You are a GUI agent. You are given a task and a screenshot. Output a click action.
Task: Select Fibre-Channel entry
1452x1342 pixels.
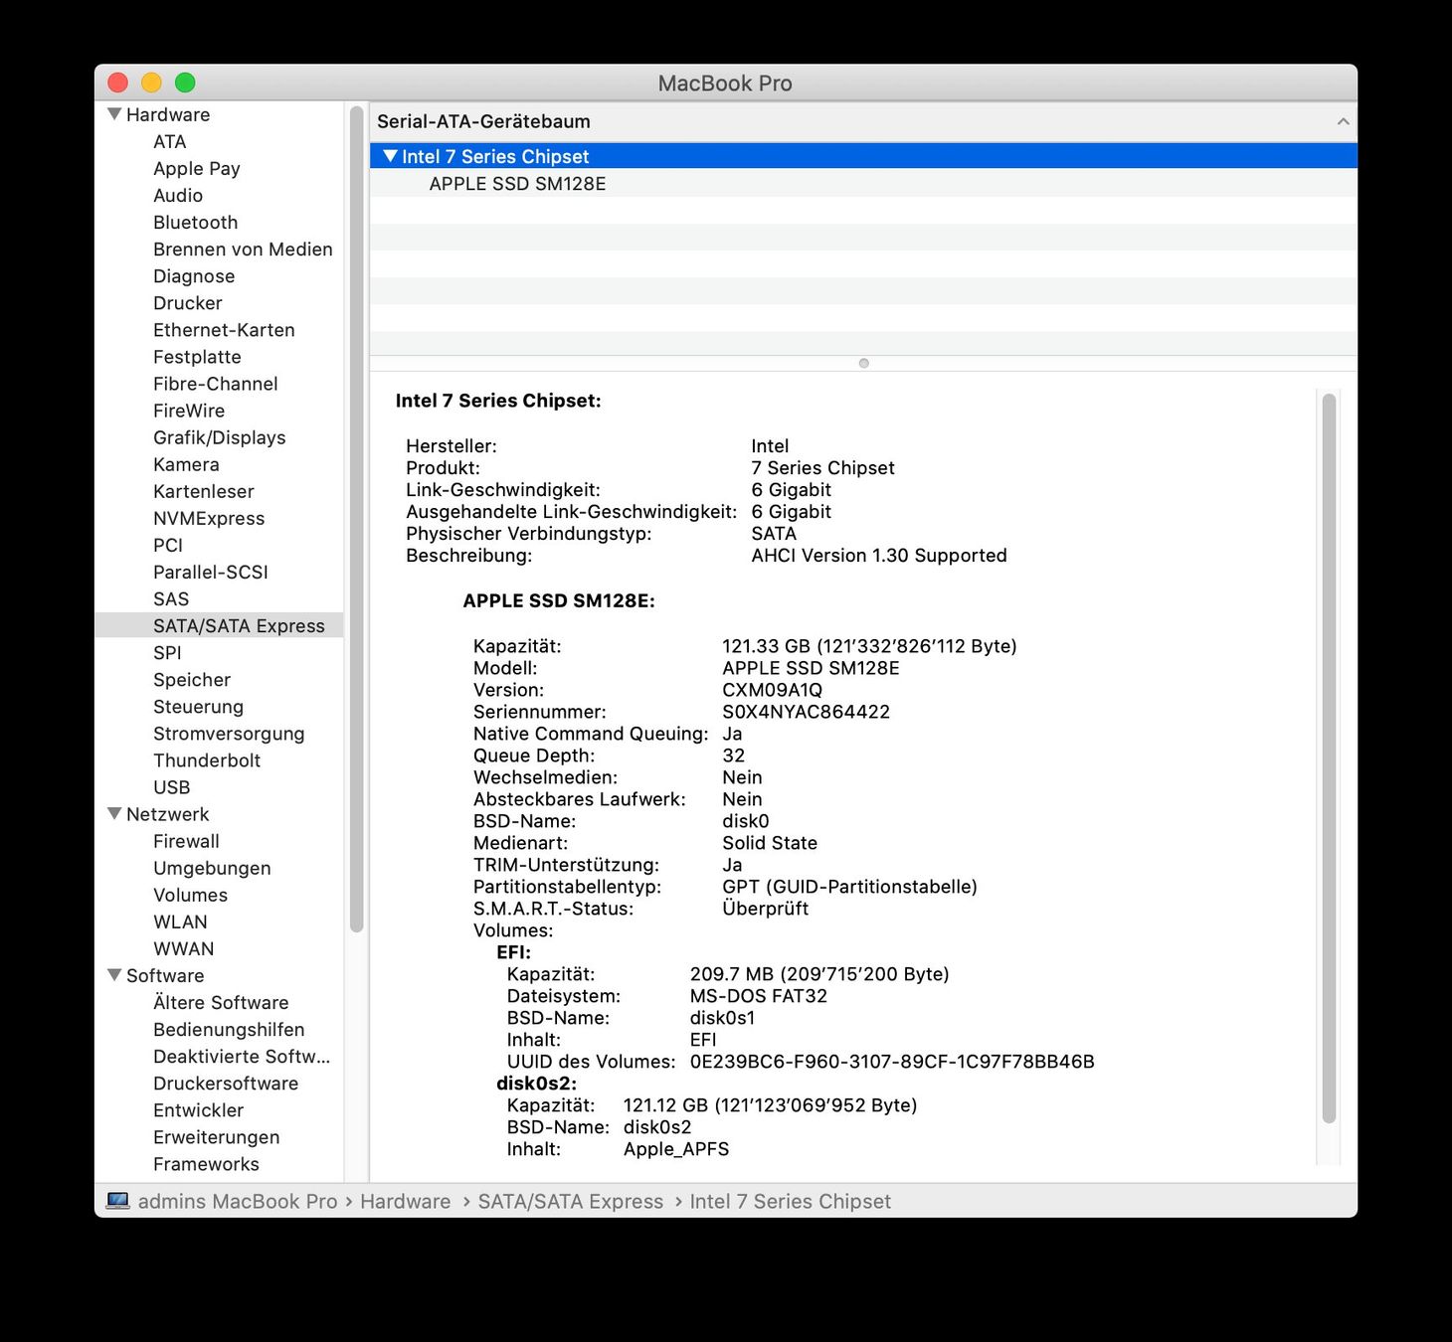click(x=216, y=383)
